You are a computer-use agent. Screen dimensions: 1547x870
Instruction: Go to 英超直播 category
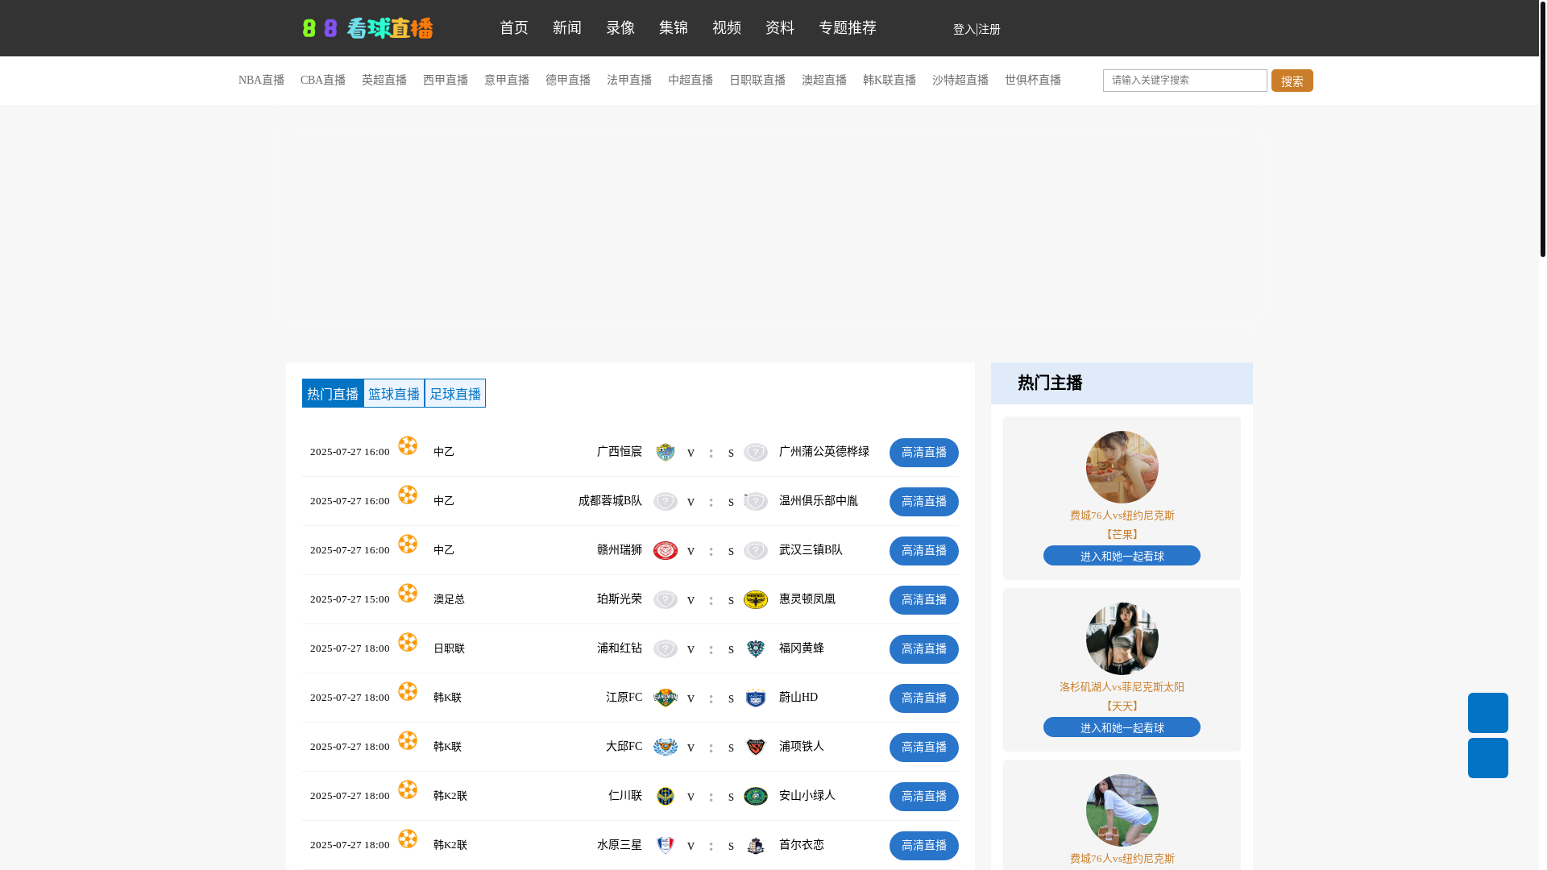pyautogui.click(x=384, y=80)
